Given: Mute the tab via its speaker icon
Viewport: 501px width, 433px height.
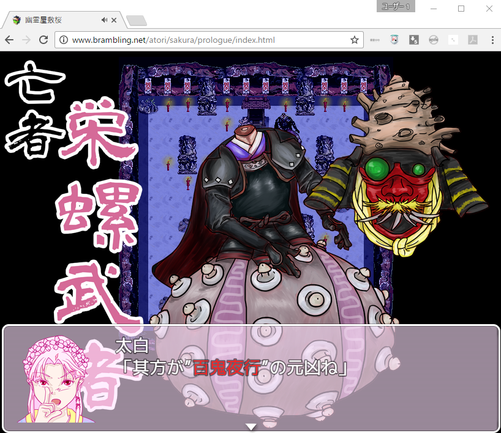Looking at the screenshot, I should (x=104, y=20).
